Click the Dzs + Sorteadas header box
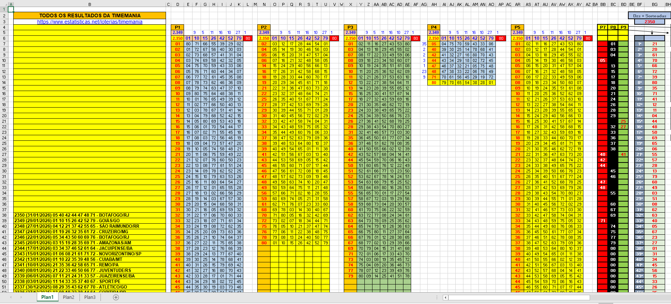 pos(649,16)
